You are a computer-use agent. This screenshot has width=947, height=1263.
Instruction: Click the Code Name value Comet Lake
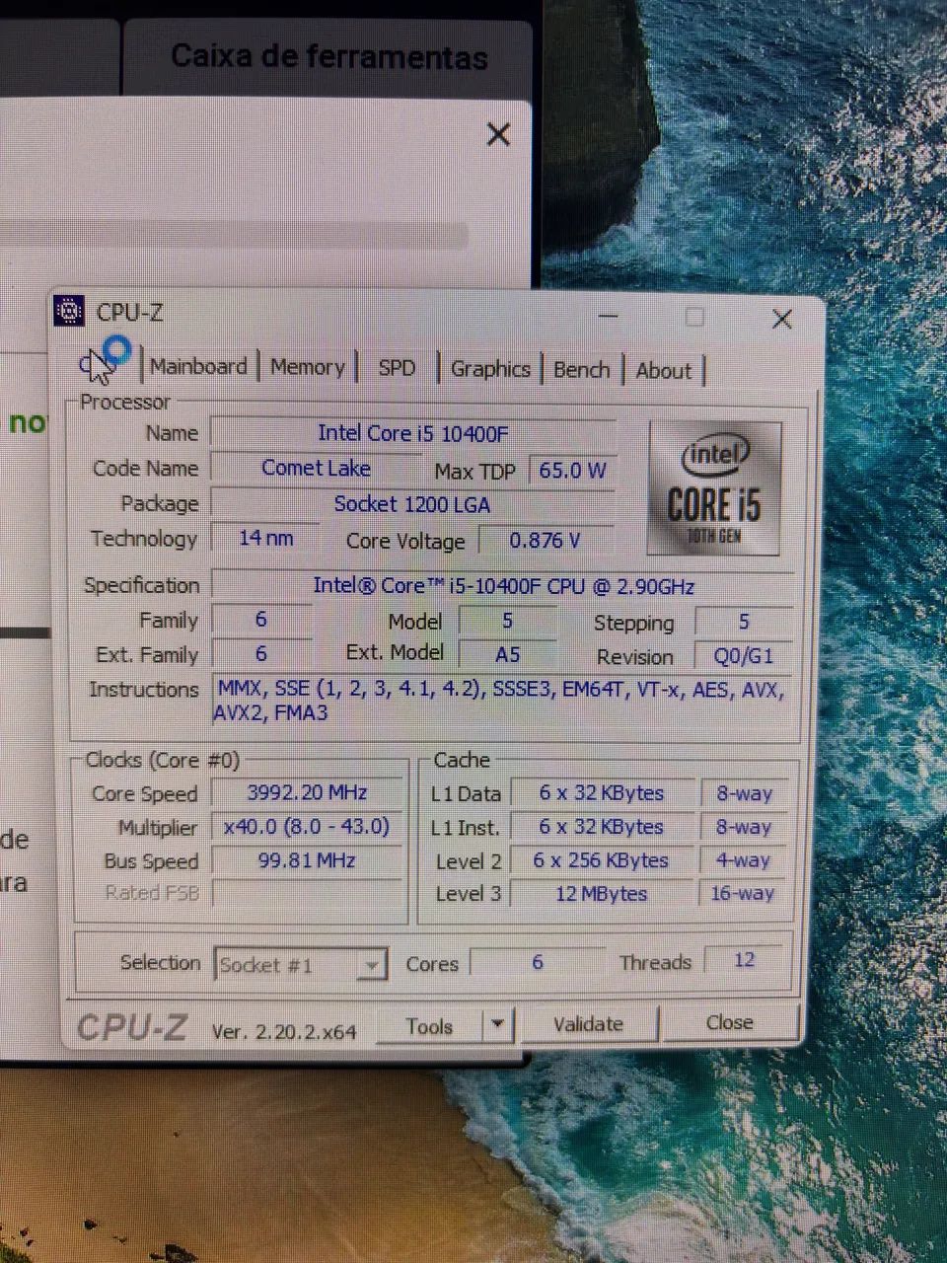tap(316, 468)
